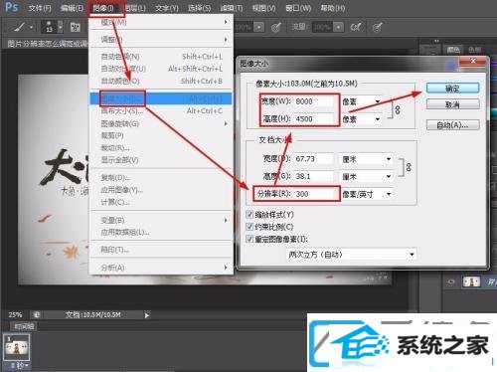This screenshot has width=497, height=372.
Task: Open the 两次立方（自动） resampling dropdown
Action: tap(351, 255)
